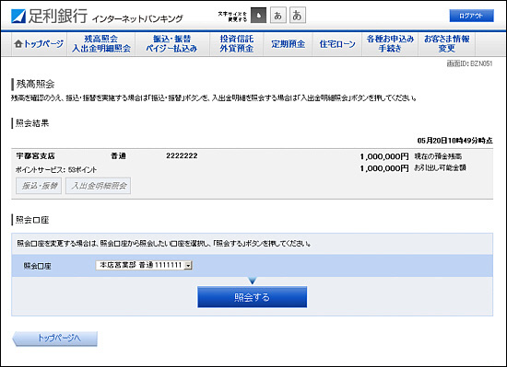Click the blue 照会する button
Viewport: 507px width, 367px height.
tap(253, 297)
